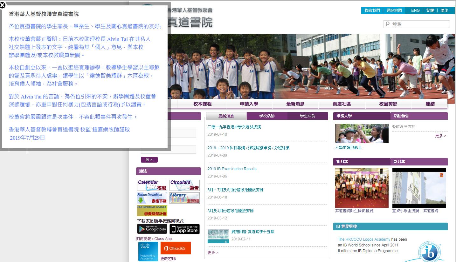Open the 申請入學 navigation menu
456x262 pixels.
pos(249,104)
